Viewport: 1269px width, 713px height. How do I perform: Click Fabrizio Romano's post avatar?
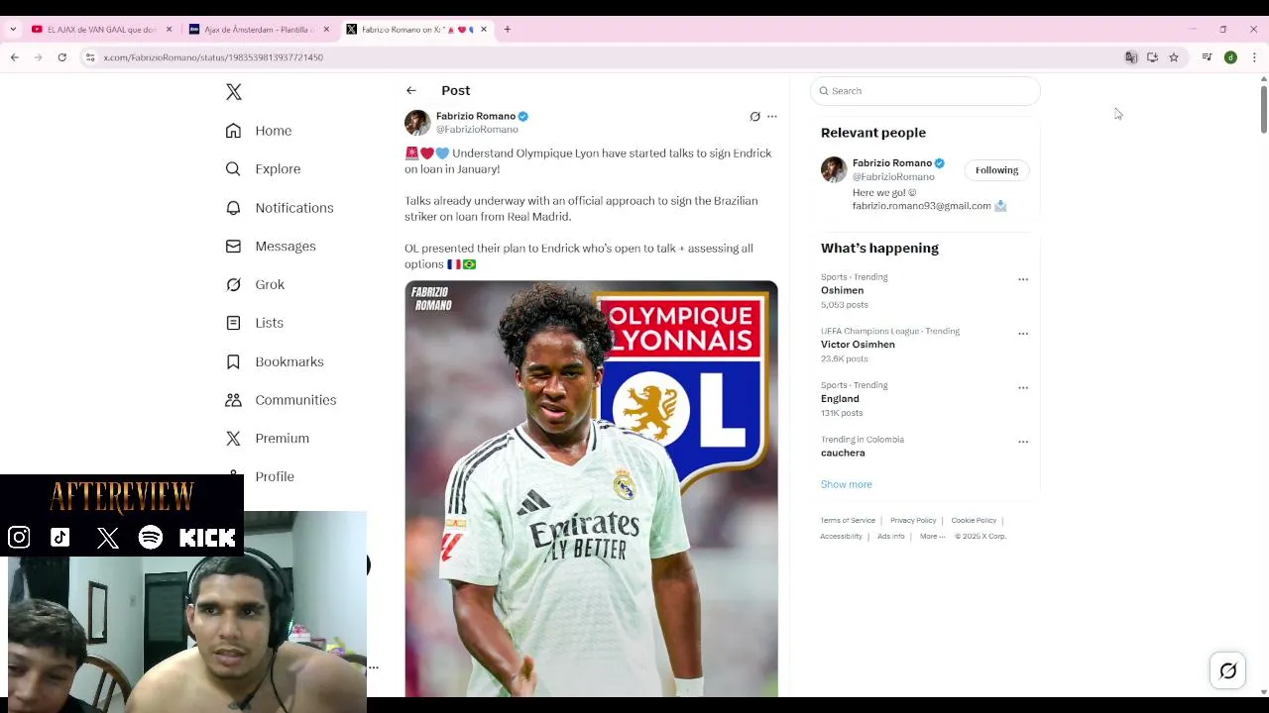coord(417,123)
